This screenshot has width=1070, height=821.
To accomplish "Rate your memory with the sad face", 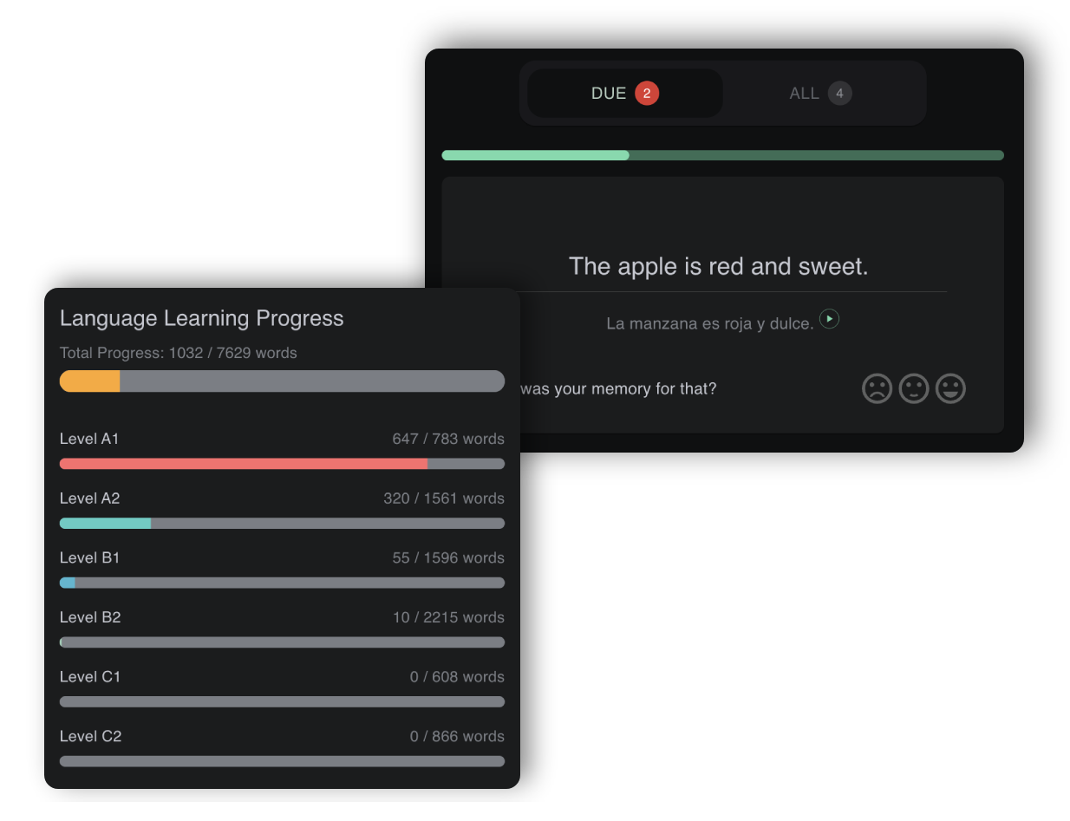I will point(878,388).
